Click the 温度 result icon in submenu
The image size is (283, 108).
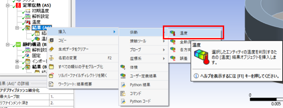tap(173, 33)
